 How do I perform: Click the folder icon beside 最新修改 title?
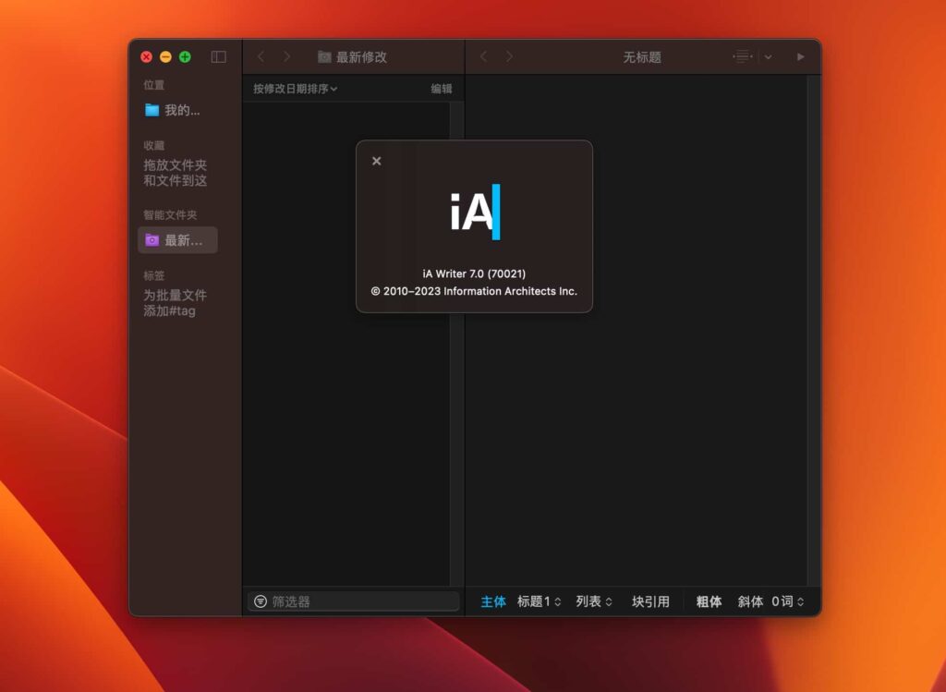(323, 56)
